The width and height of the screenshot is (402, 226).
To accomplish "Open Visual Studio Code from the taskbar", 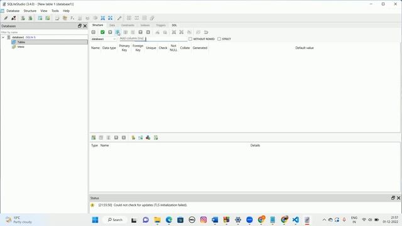I will 296,220.
